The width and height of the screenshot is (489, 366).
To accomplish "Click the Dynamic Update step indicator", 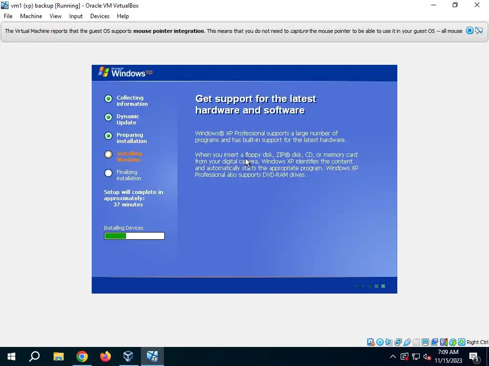I will [108, 117].
